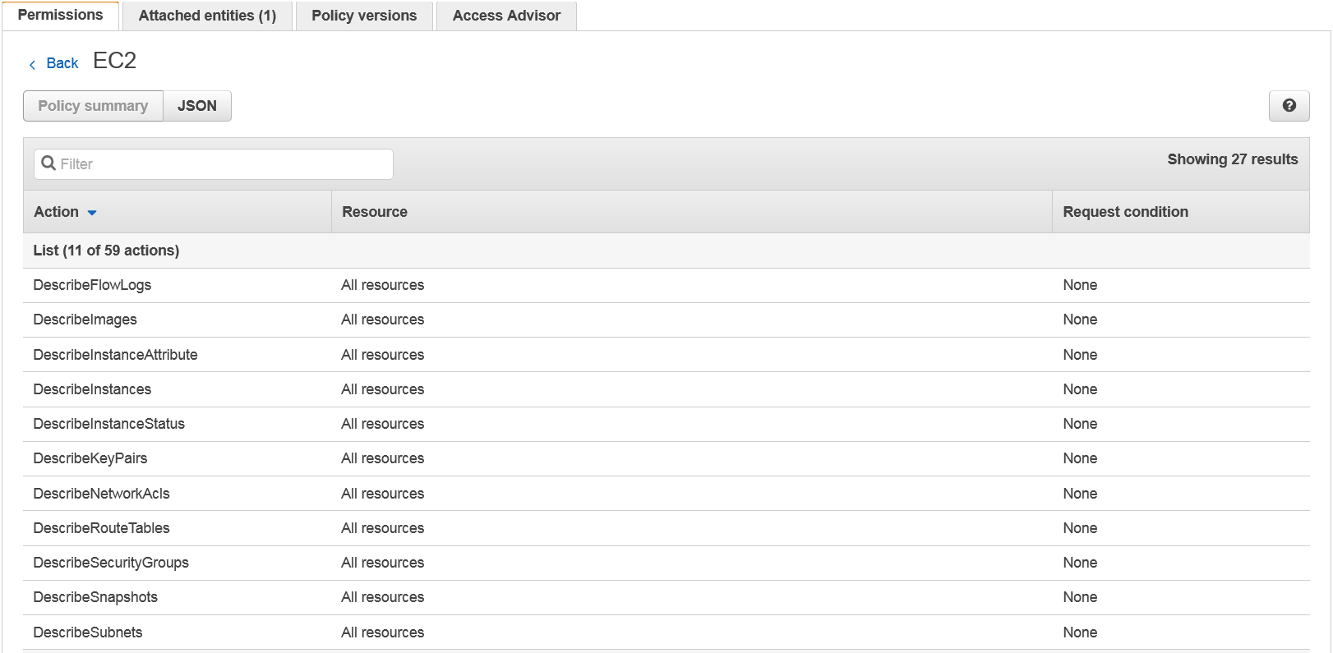This screenshot has width=1333, height=653.
Task: Click the DescribeSecurityGroups action entry
Action: click(x=111, y=563)
